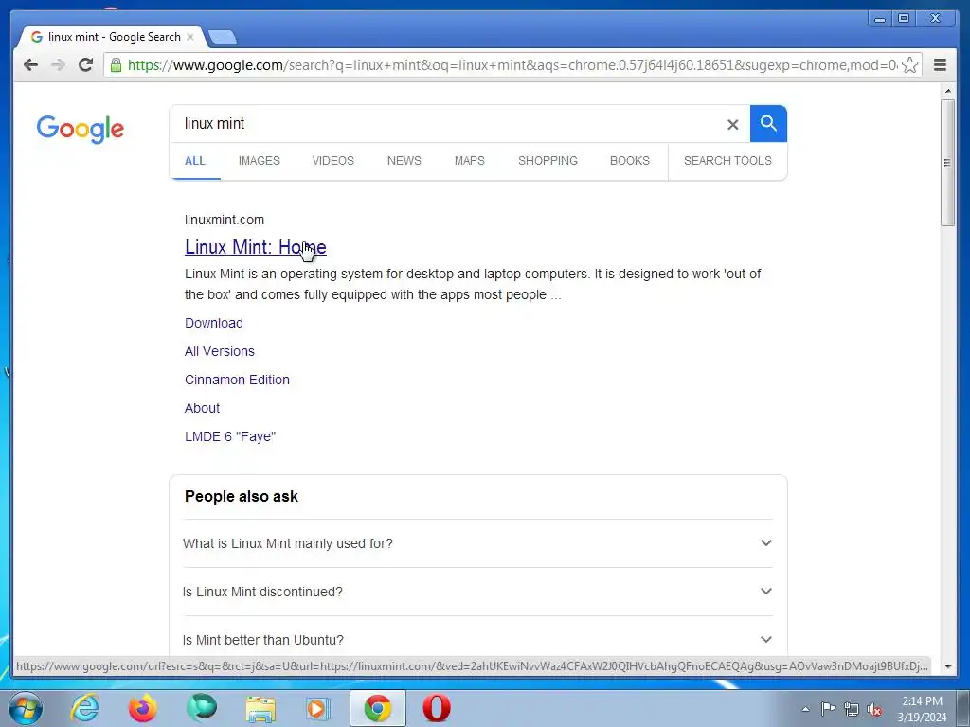
Task: Click the forward navigation arrow
Action: pos(58,65)
